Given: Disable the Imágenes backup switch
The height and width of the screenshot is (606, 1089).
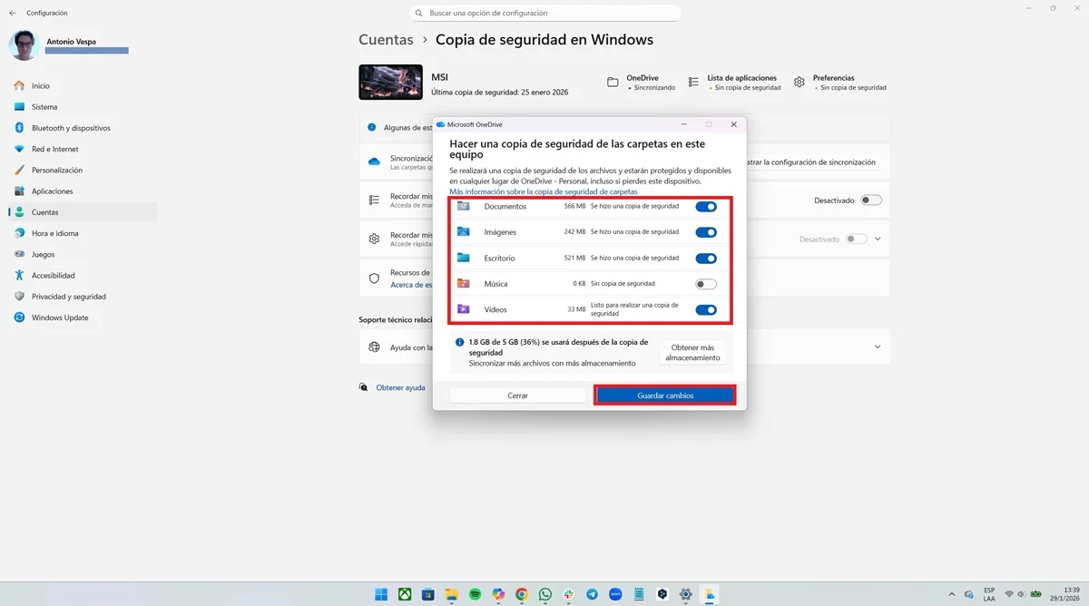Looking at the screenshot, I should 706,232.
